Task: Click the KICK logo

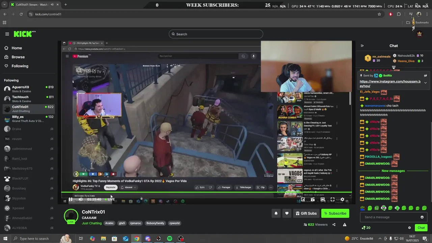Action: click(x=25, y=34)
